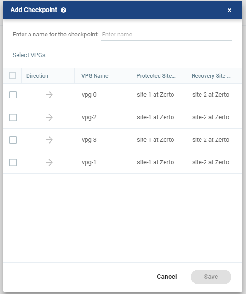
Task: Click the direction arrow for vpg-1
Action: (x=49, y=162)
